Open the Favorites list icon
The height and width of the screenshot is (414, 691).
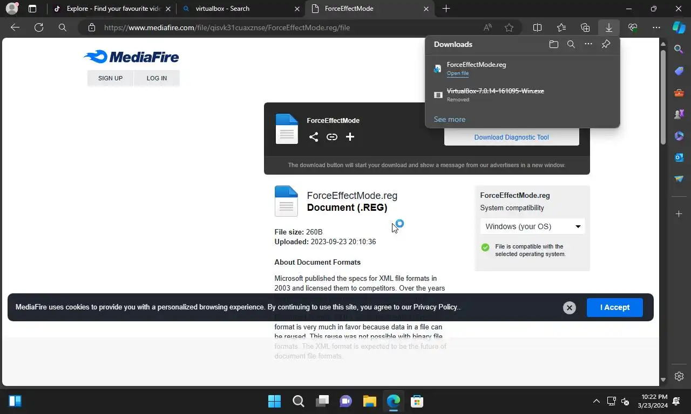pyautogui.click(x=561, y=27)
